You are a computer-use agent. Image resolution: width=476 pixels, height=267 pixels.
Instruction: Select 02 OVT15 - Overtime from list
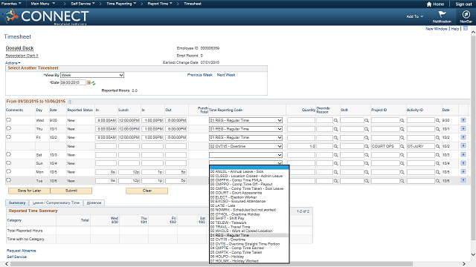(x=228, y=240)
